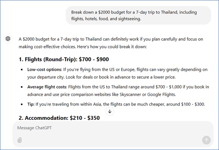Click the bullet dot before 'Low-cost options'
219x150 pixels.
click(23, 70)
